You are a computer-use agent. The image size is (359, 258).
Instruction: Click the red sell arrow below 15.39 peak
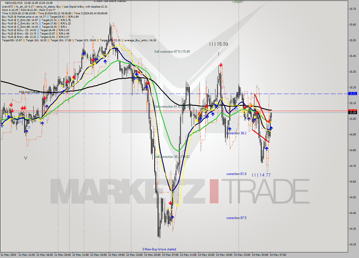tap(221, 65)
